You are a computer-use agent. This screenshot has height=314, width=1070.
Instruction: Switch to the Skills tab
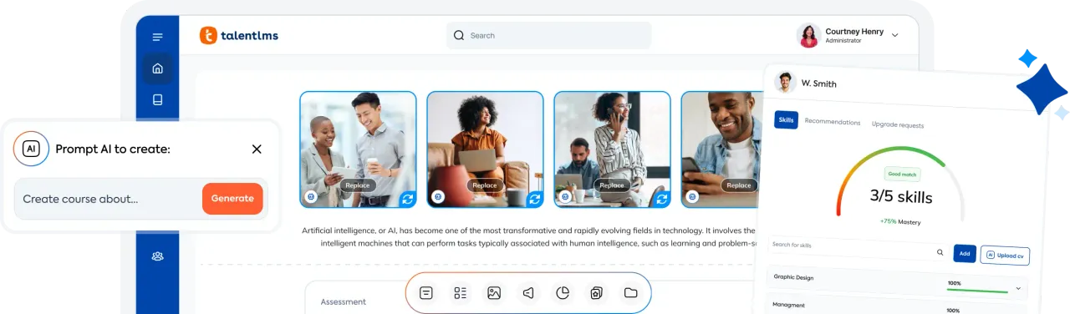[x=786, y=119]
